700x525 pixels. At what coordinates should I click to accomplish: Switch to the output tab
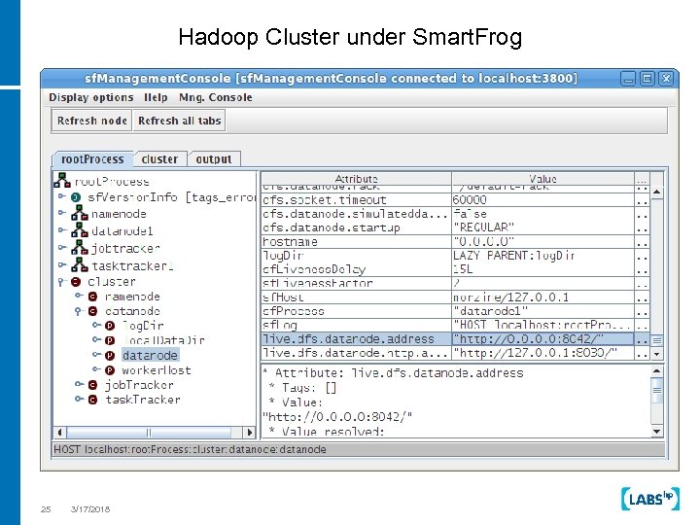coord(214,158)
